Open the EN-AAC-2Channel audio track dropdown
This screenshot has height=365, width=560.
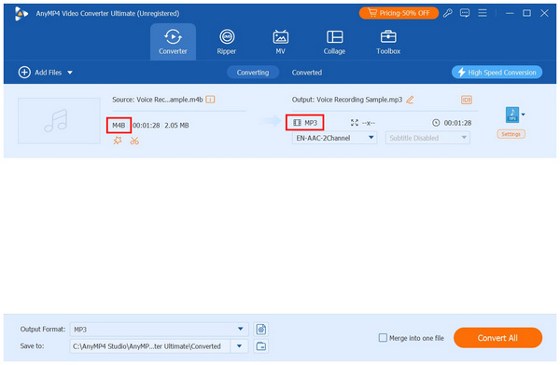pos(334,138)
